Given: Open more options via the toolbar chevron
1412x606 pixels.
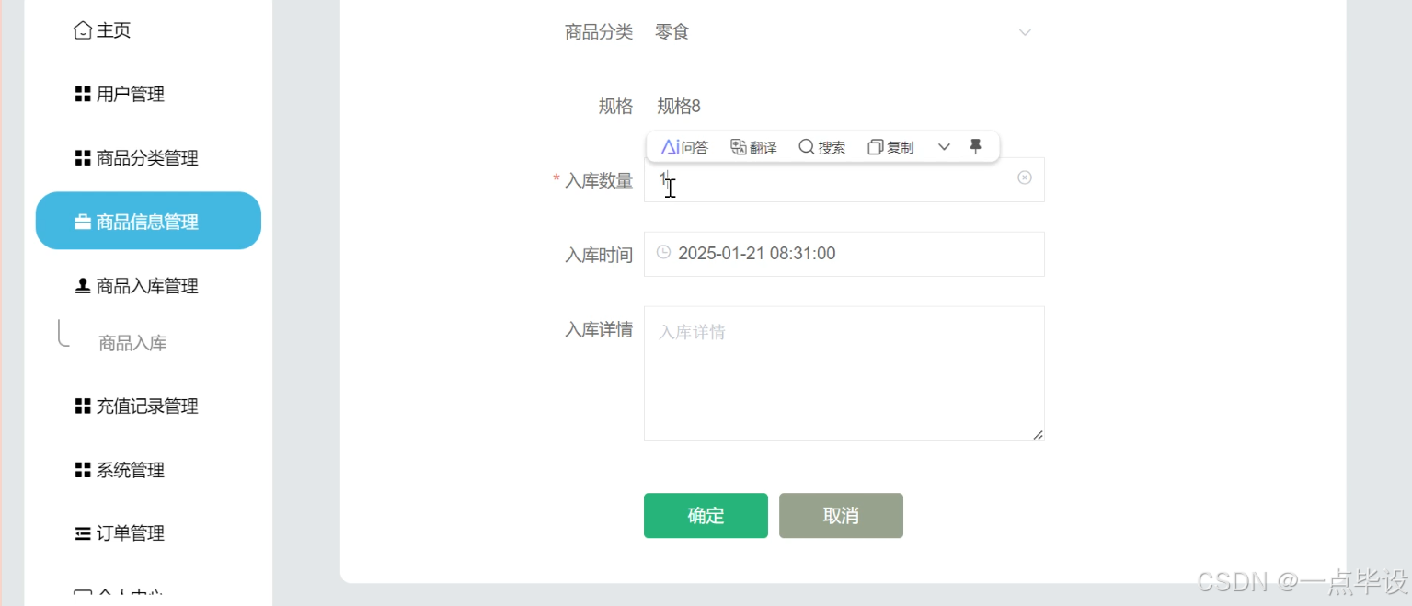Looking at the screenshot, I should [944, 146].
